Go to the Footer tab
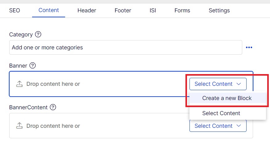The image size is (270, 142). click(123, 10)
